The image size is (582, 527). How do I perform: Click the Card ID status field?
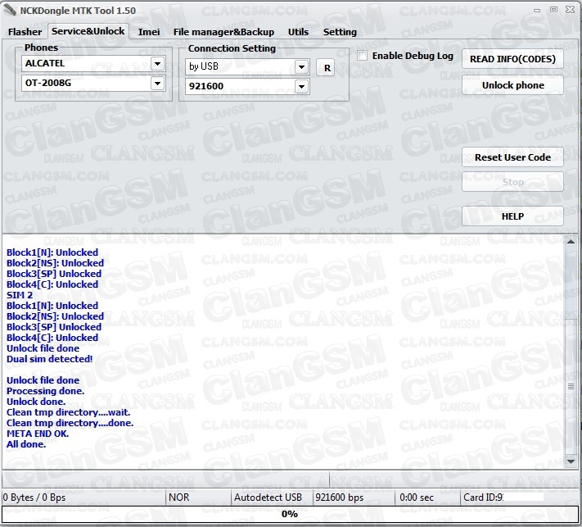click(x=519, y=497)
